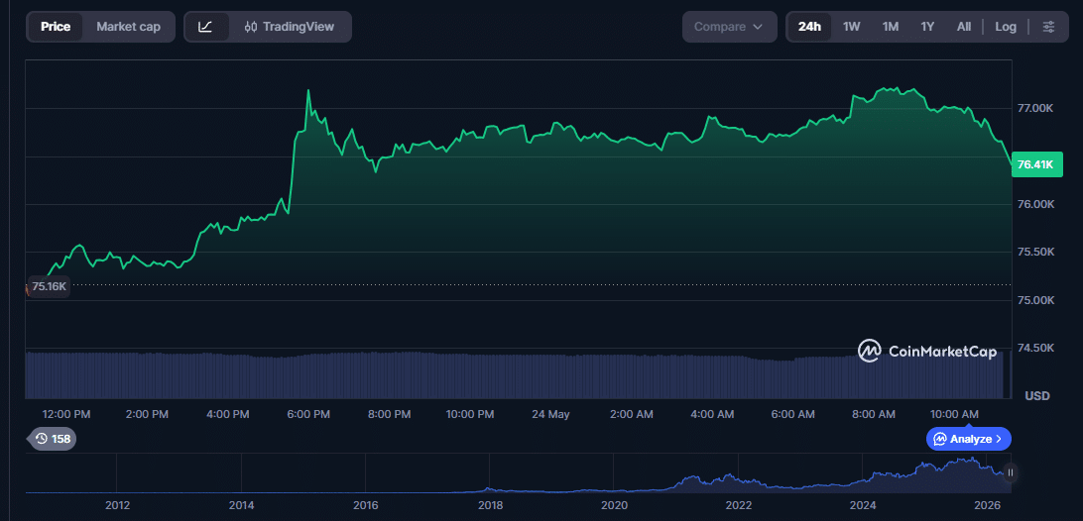Viewport: 1083px width, 521px height.
Task: Click the 24 May date label
Action: coord(550,414)
